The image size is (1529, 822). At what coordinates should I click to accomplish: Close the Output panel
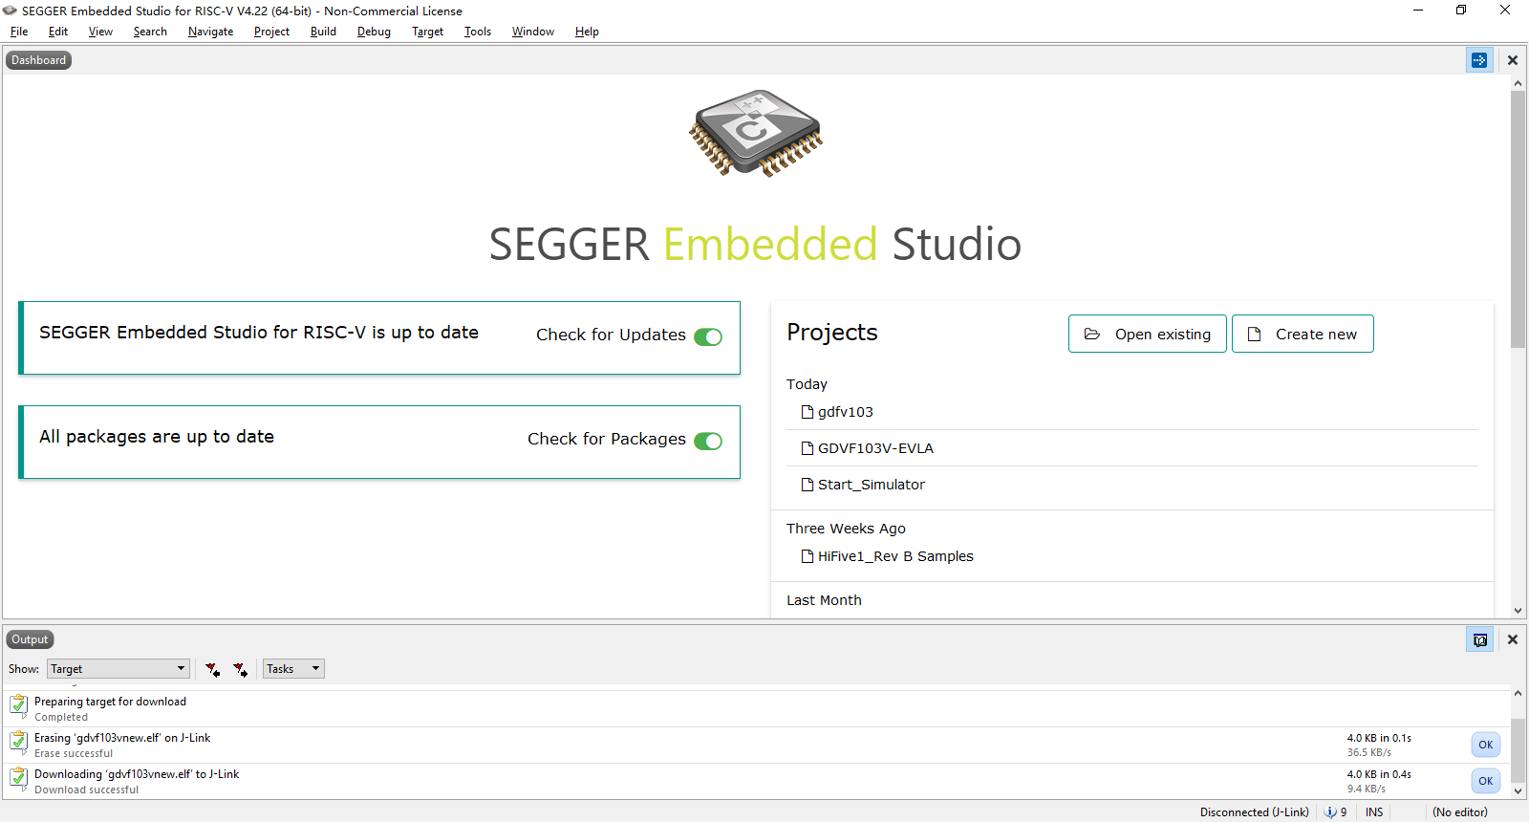[1513, 639]
